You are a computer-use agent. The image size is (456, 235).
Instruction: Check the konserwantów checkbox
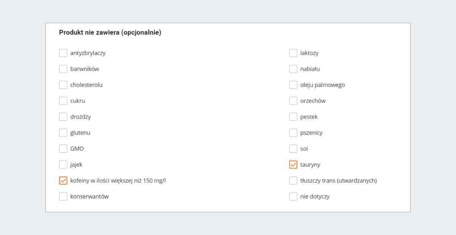63,196
